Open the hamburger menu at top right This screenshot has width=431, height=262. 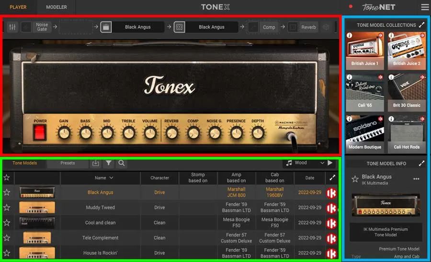[x=425, y=7]
